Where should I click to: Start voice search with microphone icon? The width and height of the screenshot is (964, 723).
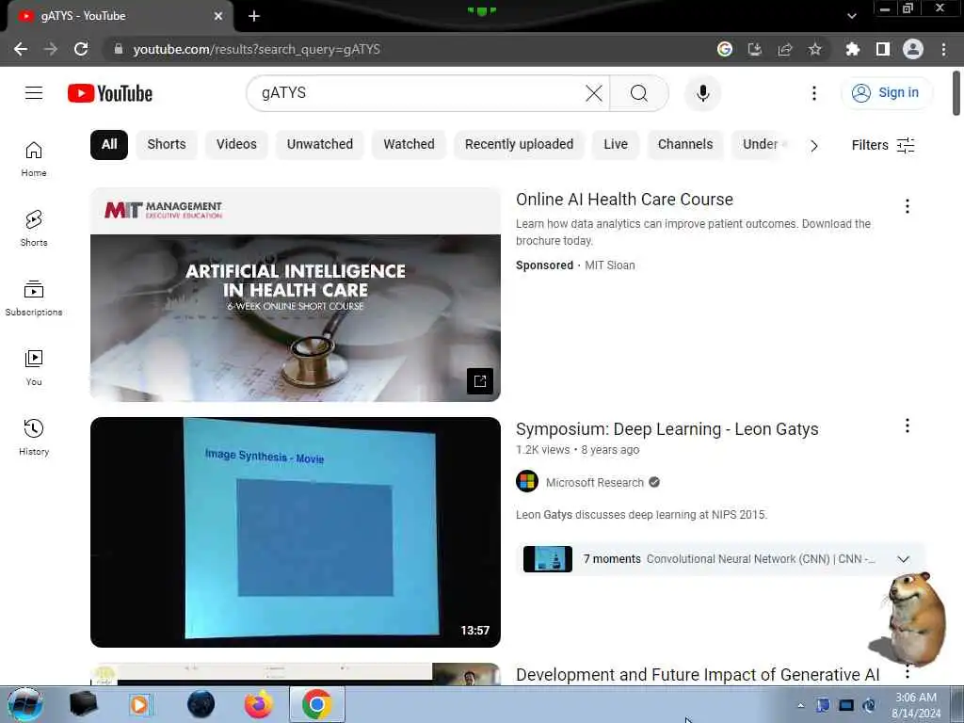[702, 93]
